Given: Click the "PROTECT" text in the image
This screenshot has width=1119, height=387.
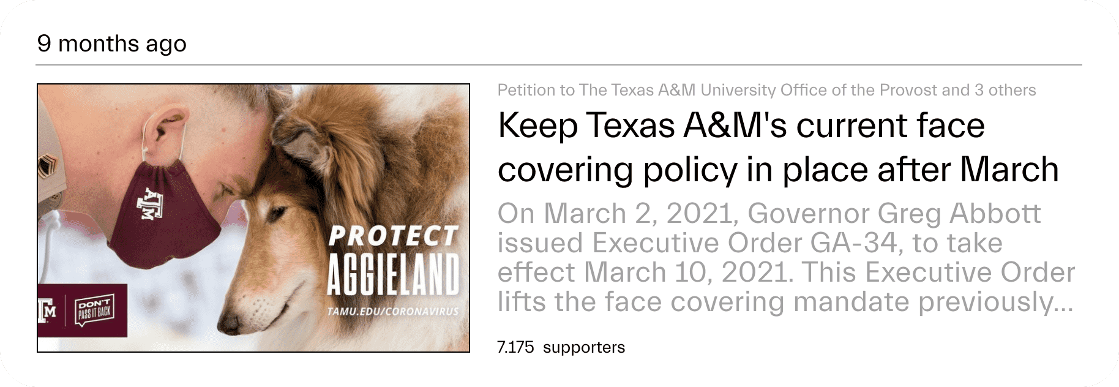Looking at the screenshot, I should pos(394,236).
